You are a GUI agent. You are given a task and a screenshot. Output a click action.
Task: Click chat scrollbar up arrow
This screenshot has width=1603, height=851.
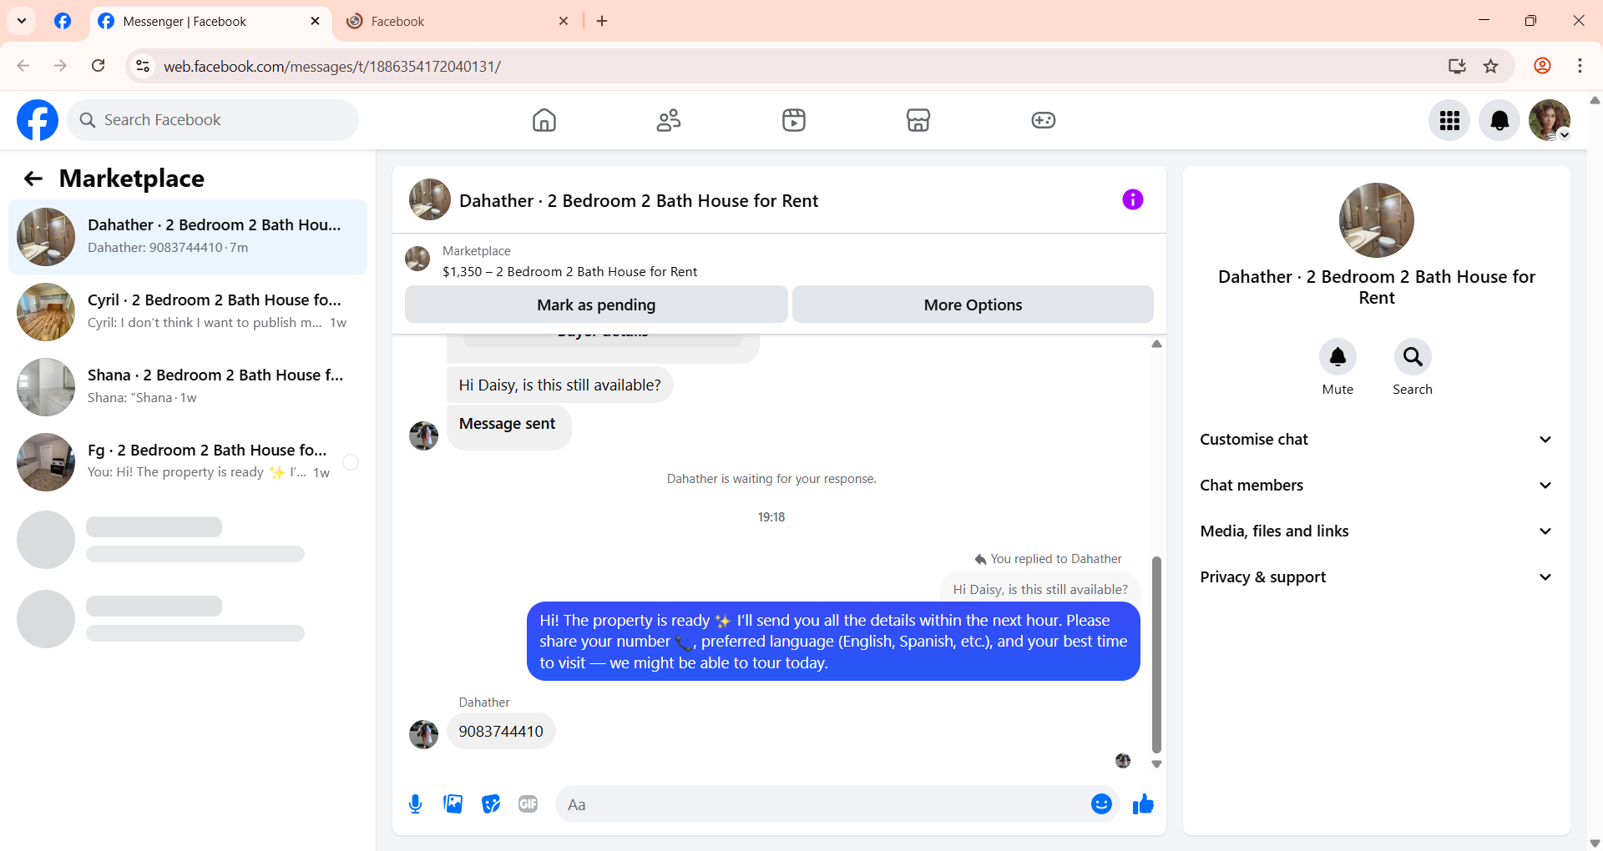[x=1156, y=344]
